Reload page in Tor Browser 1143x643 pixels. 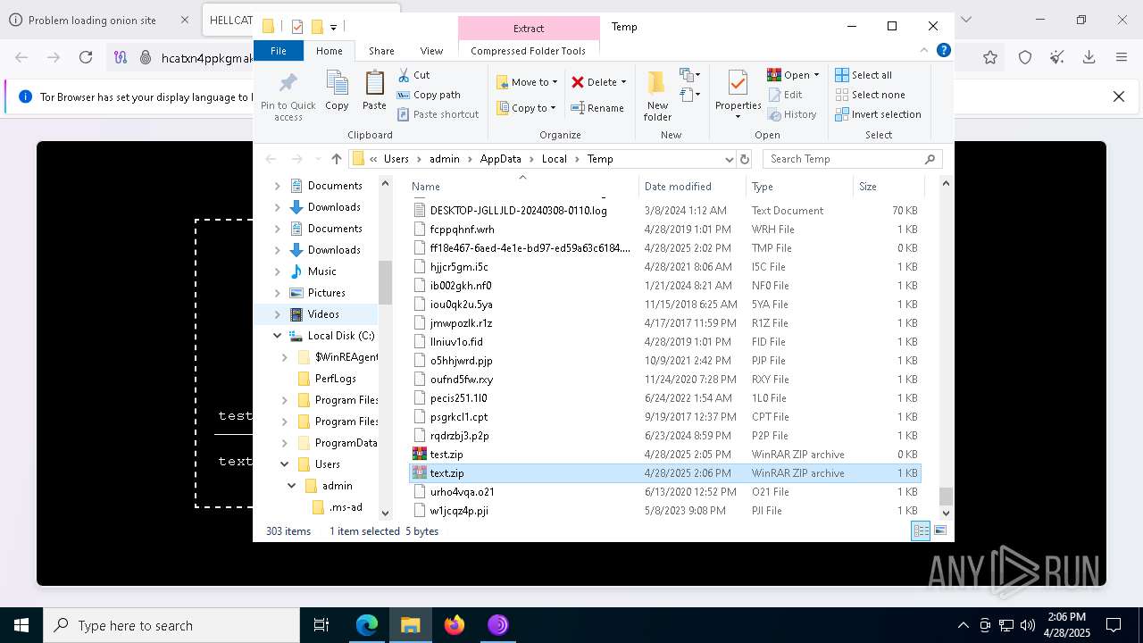tap(86, 57)
